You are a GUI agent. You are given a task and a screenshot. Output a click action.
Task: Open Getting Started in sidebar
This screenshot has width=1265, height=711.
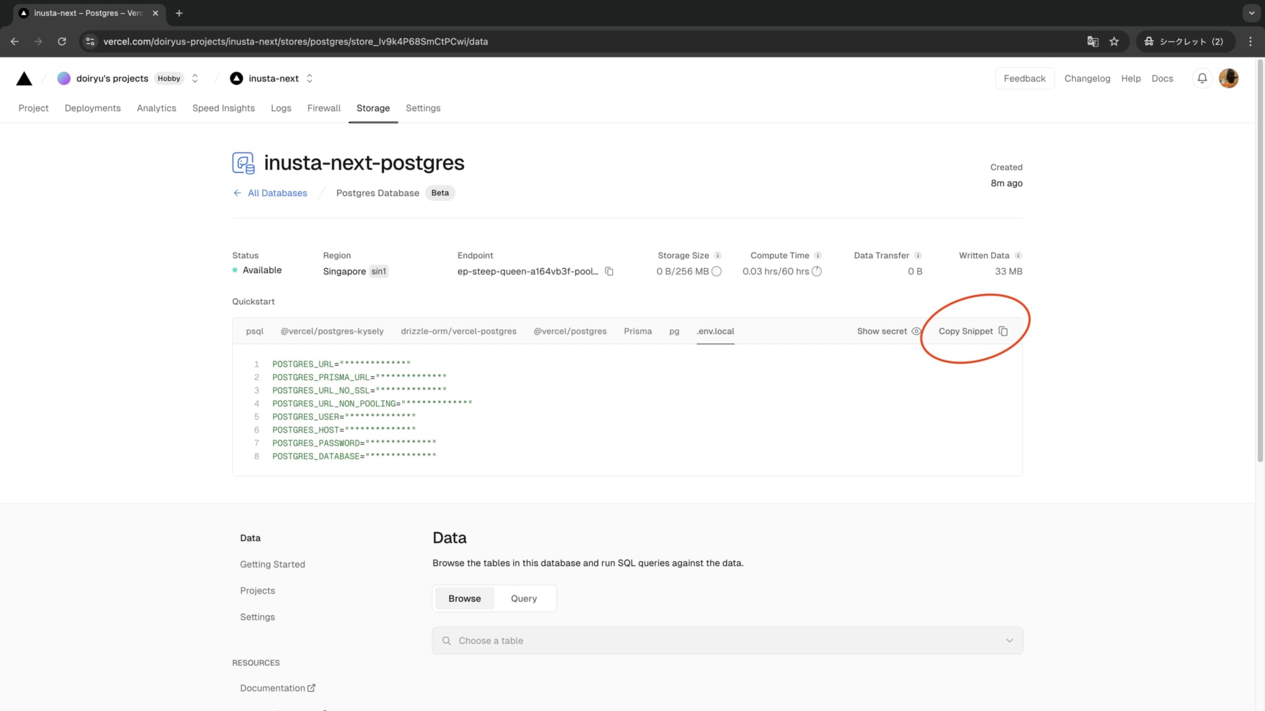(272, 564)
